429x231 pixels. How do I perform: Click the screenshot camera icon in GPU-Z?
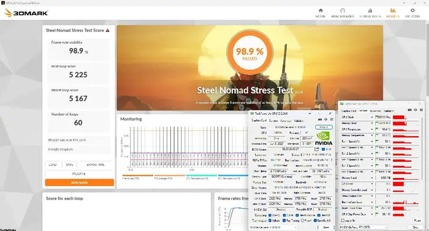click(320, 120)
